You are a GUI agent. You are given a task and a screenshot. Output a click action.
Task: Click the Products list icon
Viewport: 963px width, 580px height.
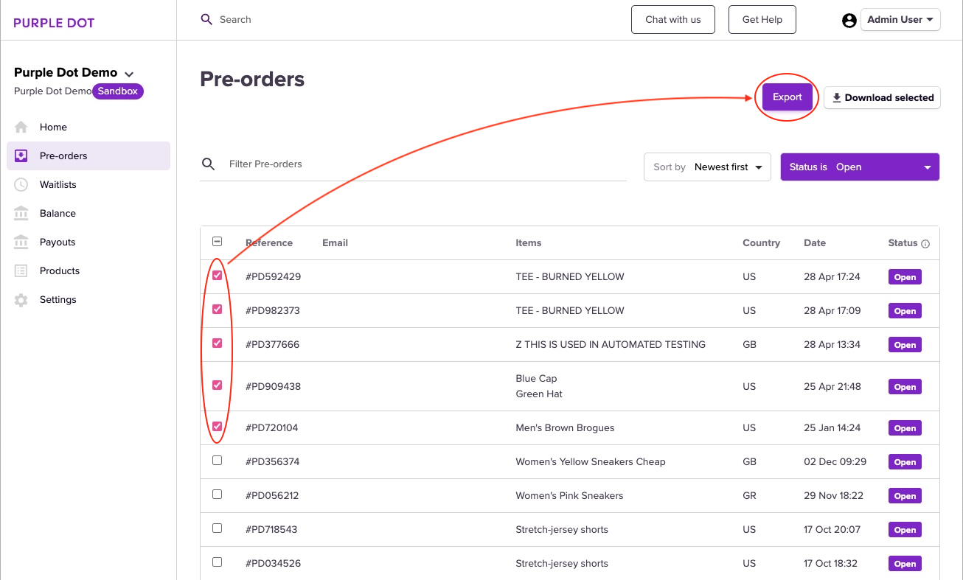tap(21, 270)
